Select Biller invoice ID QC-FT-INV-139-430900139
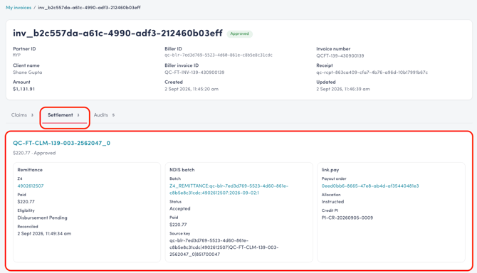Viewport: 477px width, 273px height. [x=194, y=73]
